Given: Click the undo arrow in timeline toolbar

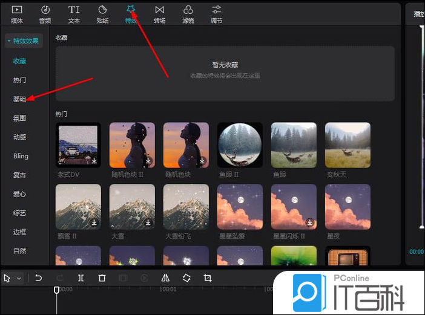Looking at the screenshot, I should coord(39,278).
